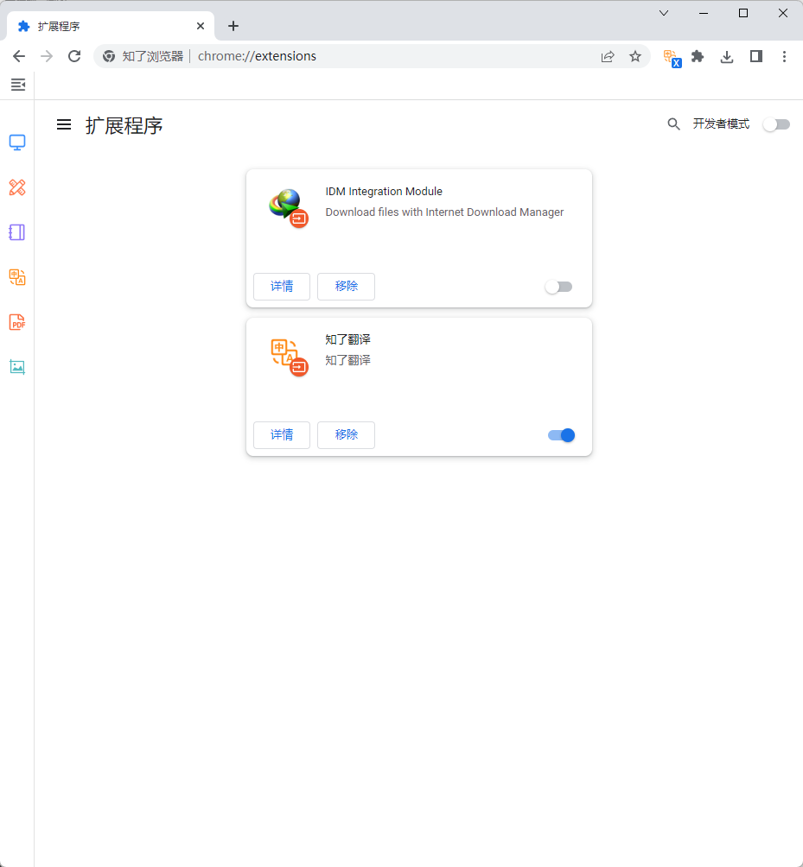Click the pencil-ruler tools icon in sidebar
The width and height of the screenshot is (803, 867).
[x=17, y=187]
